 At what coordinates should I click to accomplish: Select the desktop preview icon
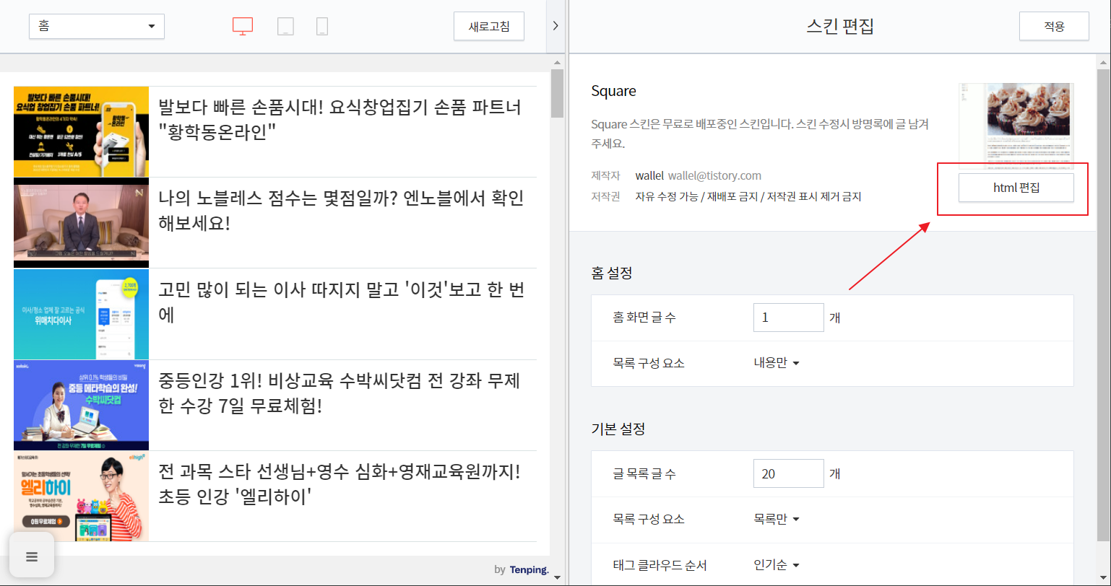click(243, 27)
